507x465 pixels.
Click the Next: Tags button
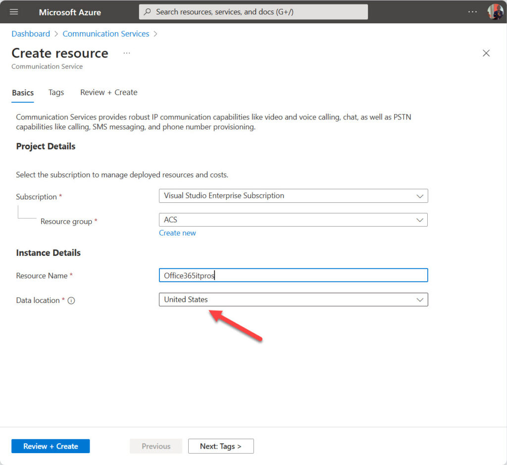point(221,446)
